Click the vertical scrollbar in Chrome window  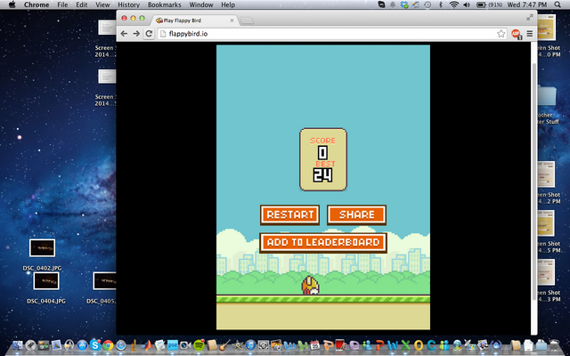coord(534,182)
